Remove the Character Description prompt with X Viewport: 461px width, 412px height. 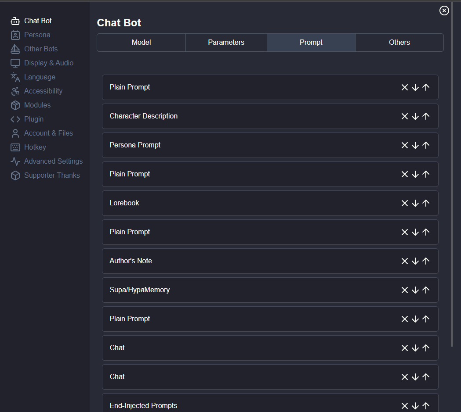point(405,116)
